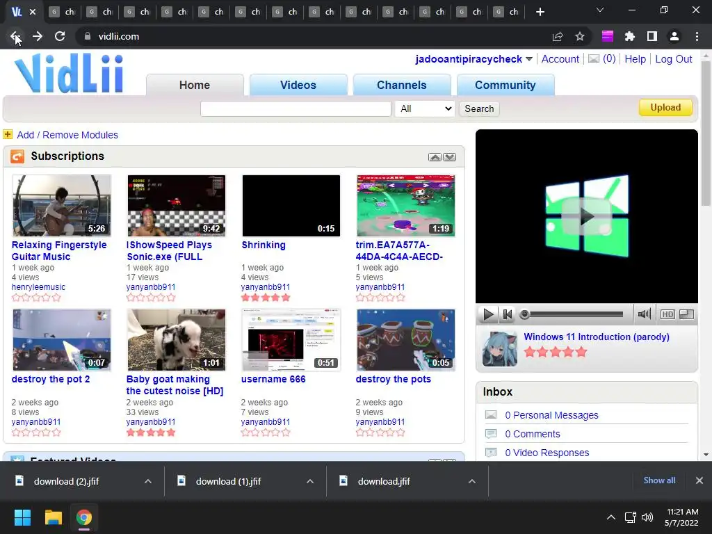
Task: Open the Baby goat making cutest noise thumbnail
Action: pyautogui.click(x=176, y=340)
